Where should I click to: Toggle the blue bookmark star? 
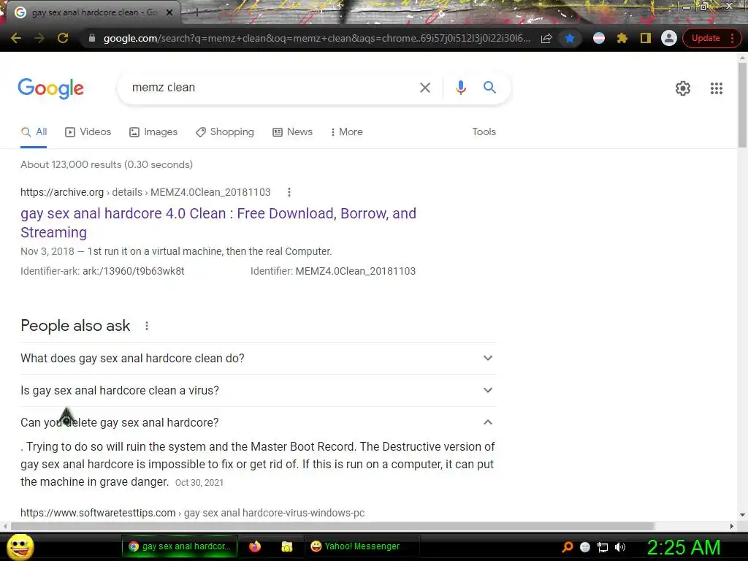570,38
